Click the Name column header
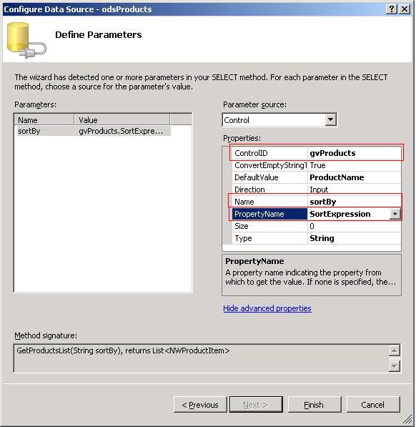 coord(44,120)
